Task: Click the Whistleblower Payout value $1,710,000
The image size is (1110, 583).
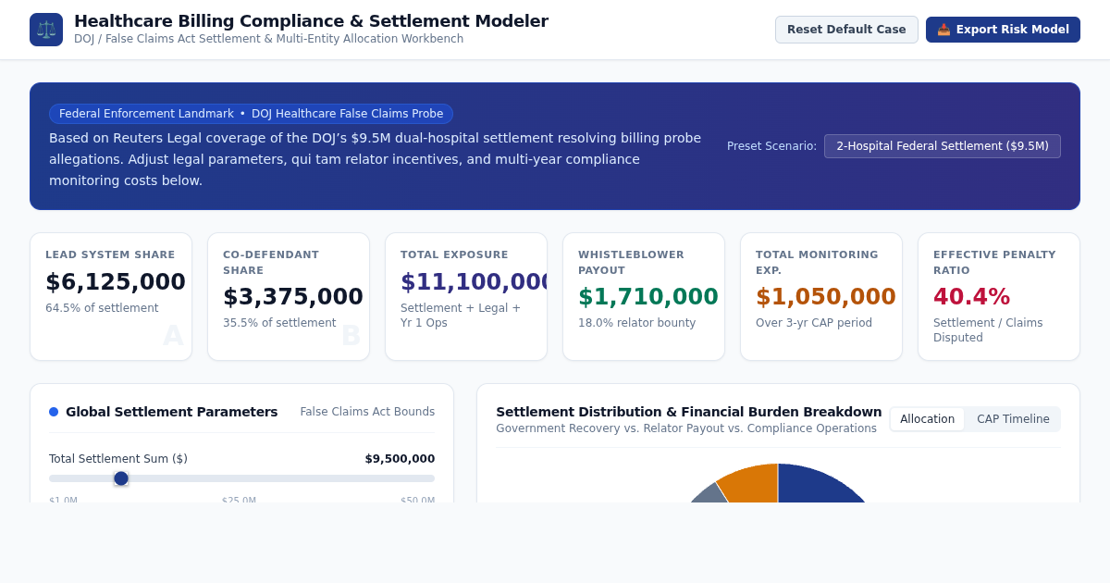Action: 648,297
